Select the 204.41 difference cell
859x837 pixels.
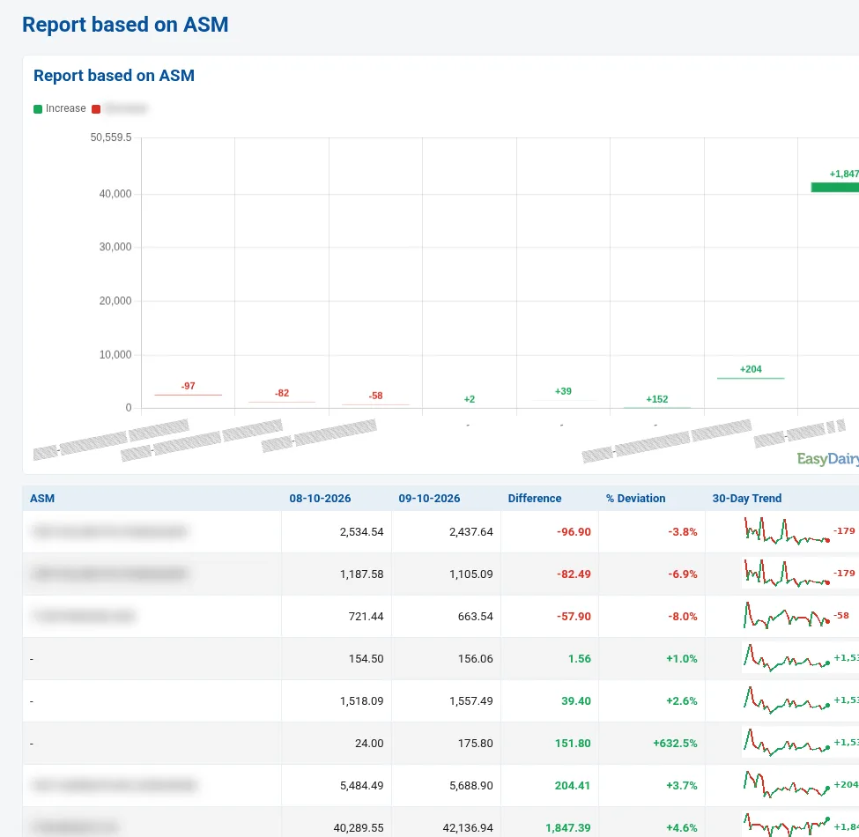coord(550,786)
